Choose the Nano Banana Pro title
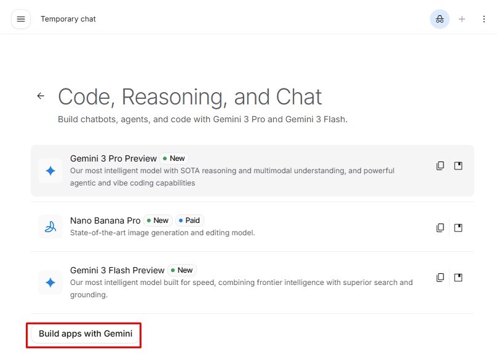The height and width of the screenshot is (363, 497). click(105, 221)
